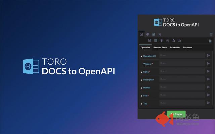
Task: Expand the Method row
Action: click(141, 88)
